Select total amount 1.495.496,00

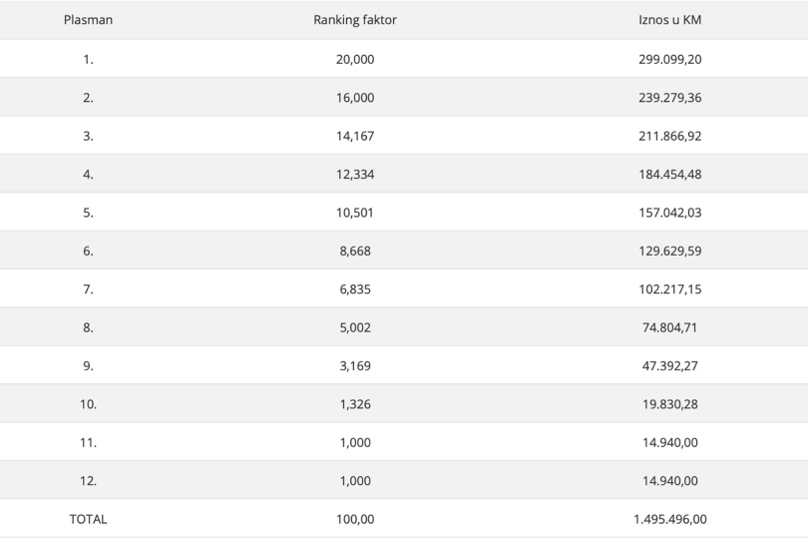coord(670,519)
